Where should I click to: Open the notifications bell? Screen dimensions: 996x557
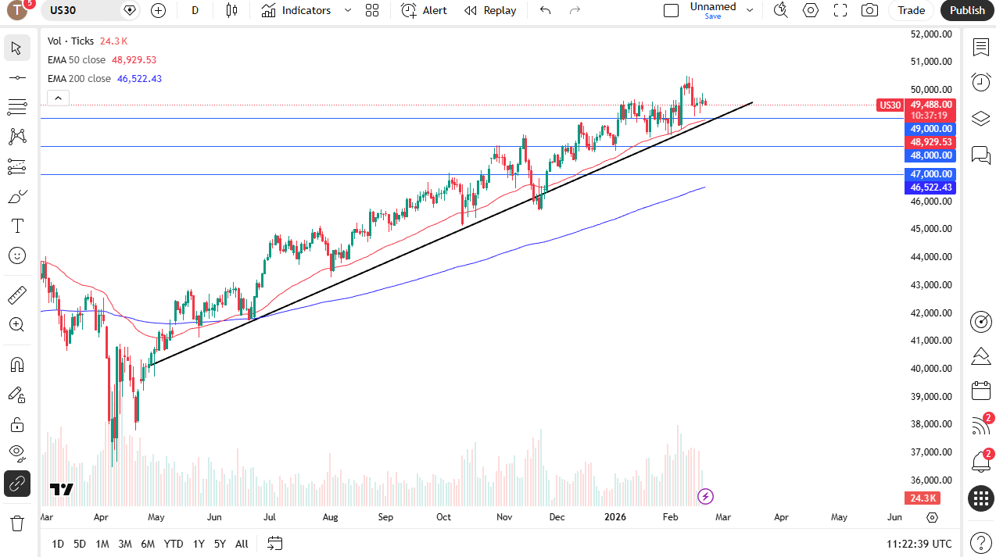click(980, 461)
